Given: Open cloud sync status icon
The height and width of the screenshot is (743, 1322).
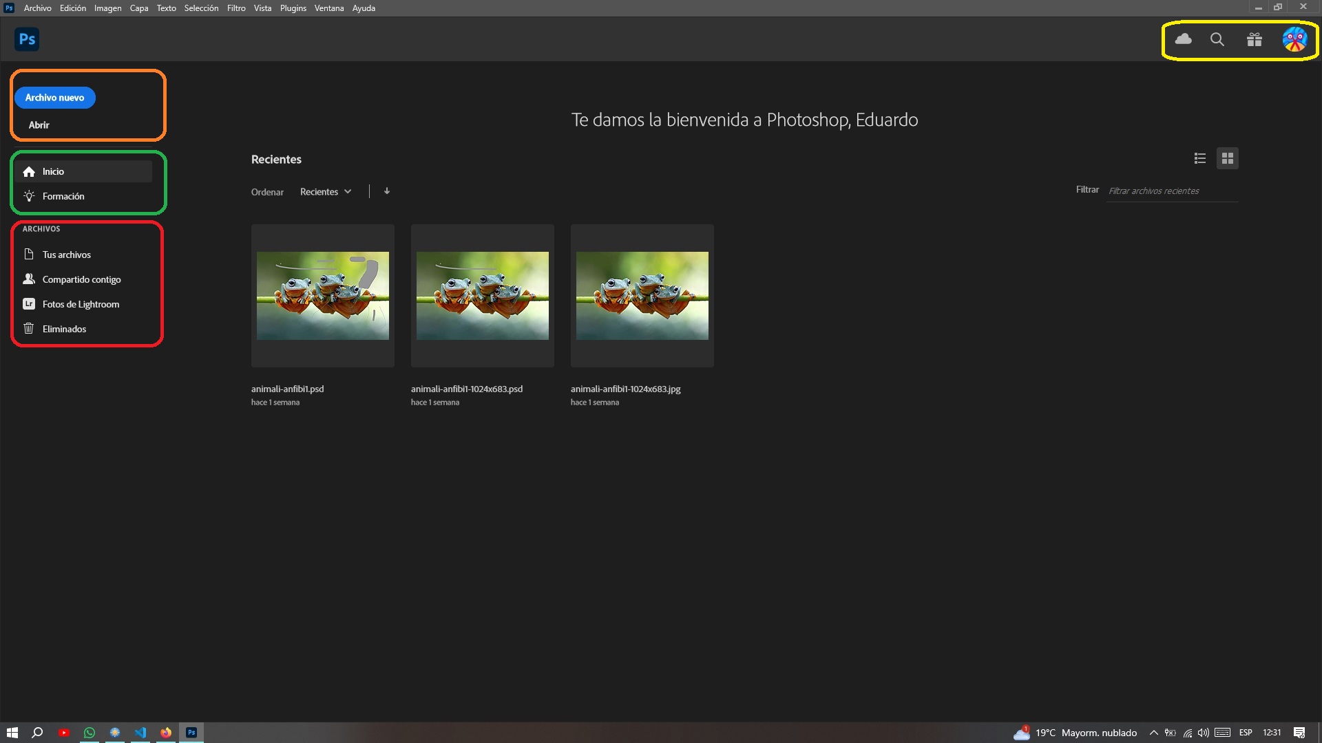Looking at the screenshot, I should [1183, 39].
